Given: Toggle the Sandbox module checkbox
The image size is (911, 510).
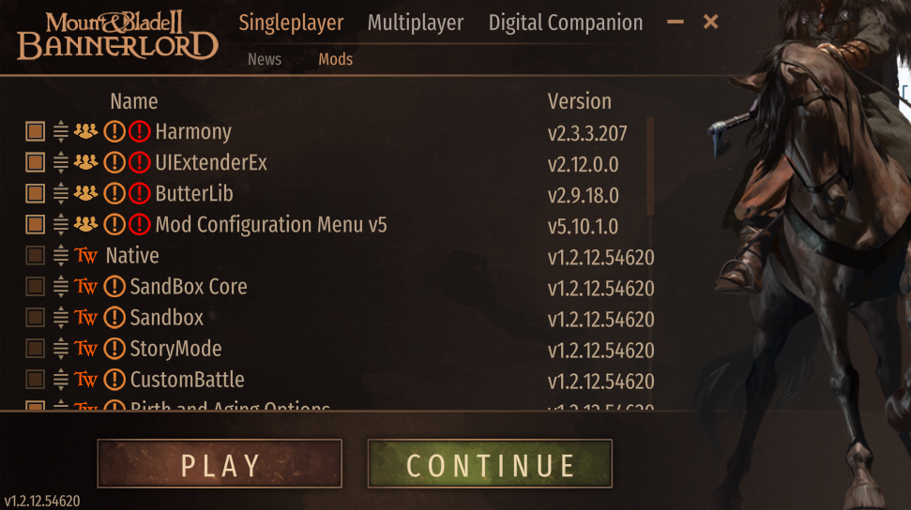Looking at the screenshot, I should pos(36,317).
